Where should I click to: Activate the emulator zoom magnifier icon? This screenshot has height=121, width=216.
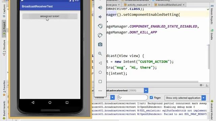click(100, 54)
